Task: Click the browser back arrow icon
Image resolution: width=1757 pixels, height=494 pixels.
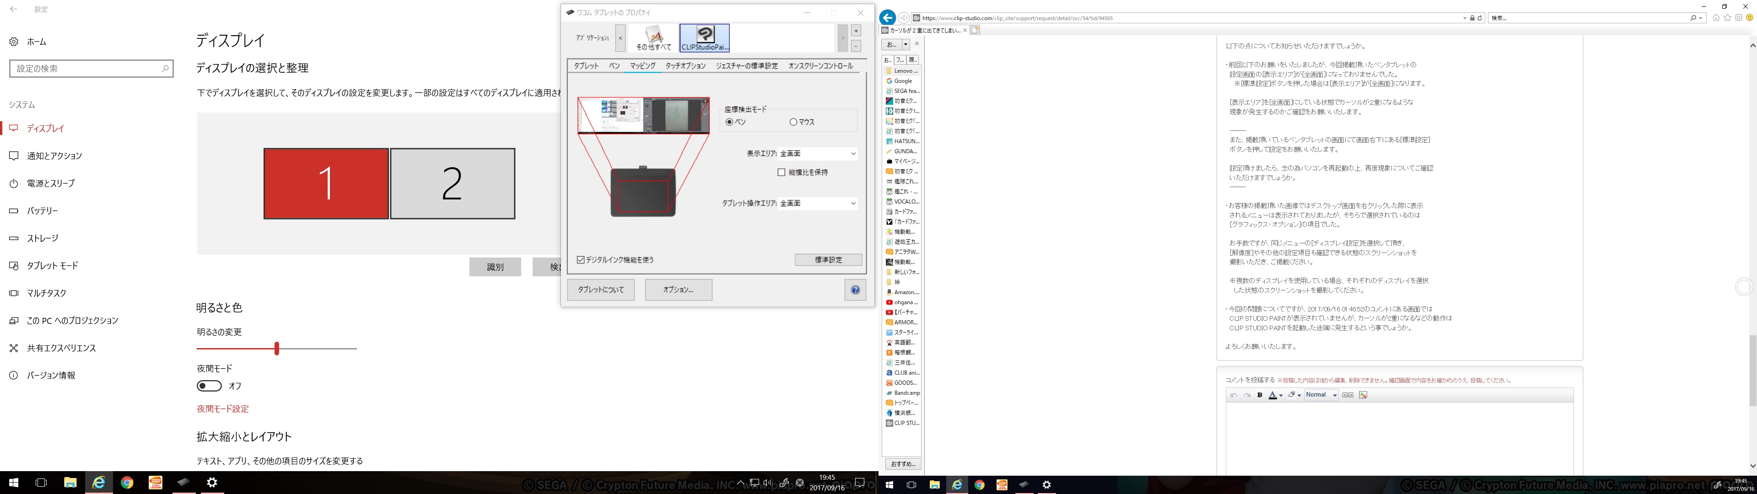Action: pos(887,18)
